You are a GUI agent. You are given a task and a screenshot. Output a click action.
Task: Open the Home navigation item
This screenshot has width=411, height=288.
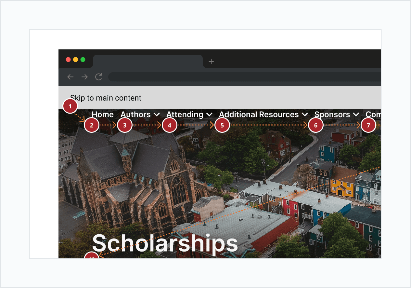point(103,115)
